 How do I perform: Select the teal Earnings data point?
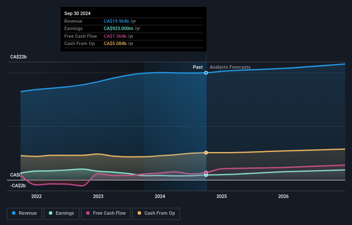tap(206, 175)
